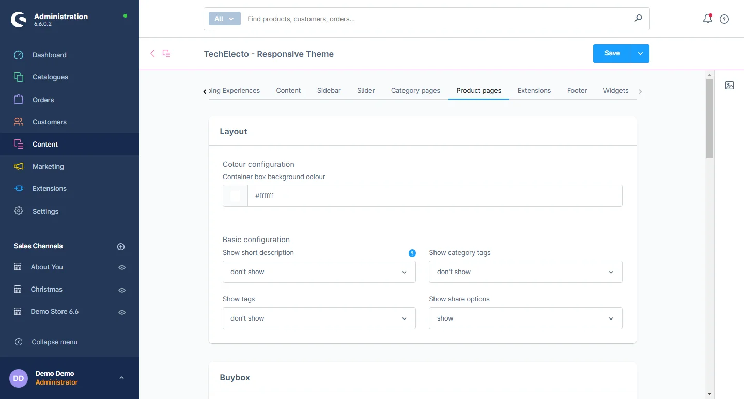Click Collapse menu in sidebar
This screenshot has height=399, width=744.
click(x=54, y=342)
